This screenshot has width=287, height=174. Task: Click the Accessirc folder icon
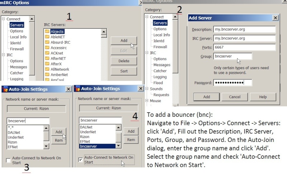(47, 48)
